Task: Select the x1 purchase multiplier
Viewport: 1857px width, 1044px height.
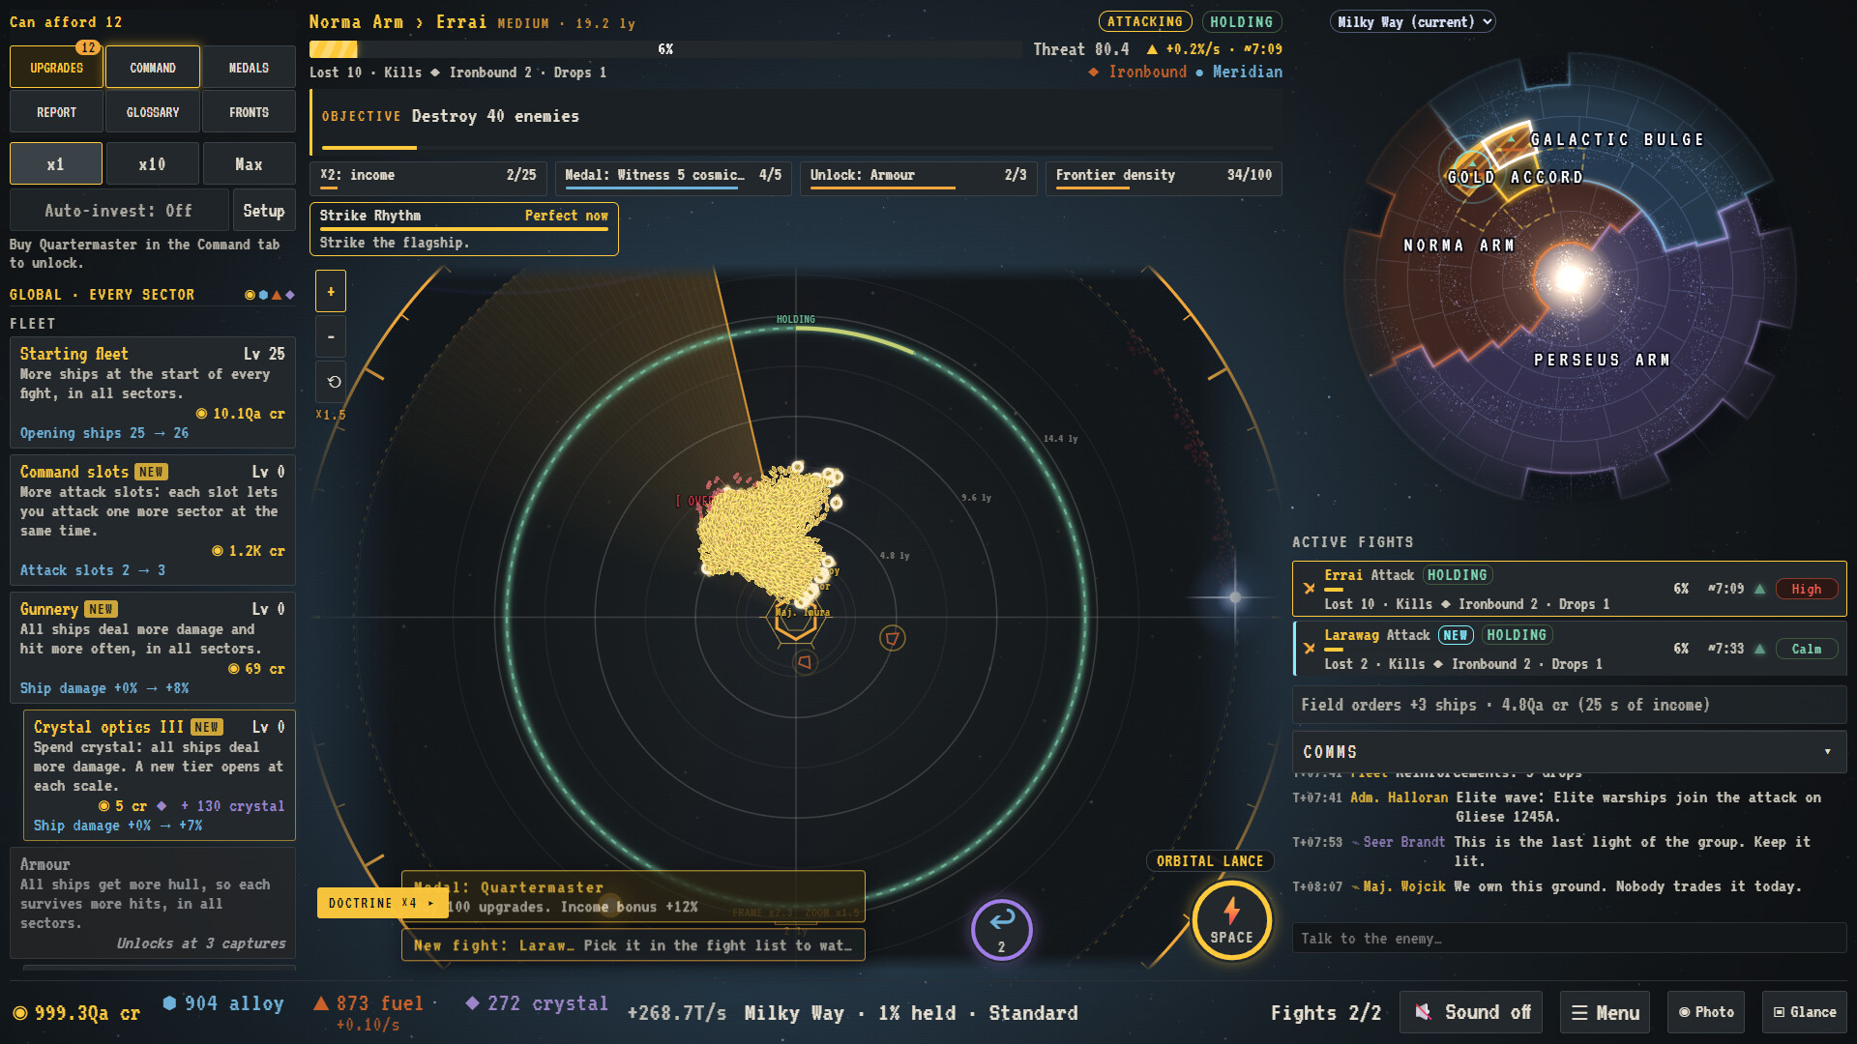Action: (x=56, y=164)
